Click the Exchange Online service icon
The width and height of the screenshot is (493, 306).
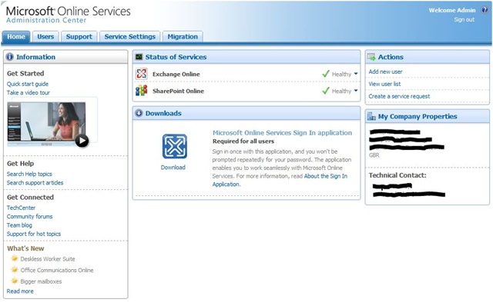[142, 74]
